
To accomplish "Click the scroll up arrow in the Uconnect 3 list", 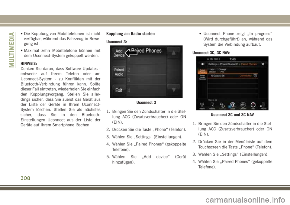I will tap(174, 53).
